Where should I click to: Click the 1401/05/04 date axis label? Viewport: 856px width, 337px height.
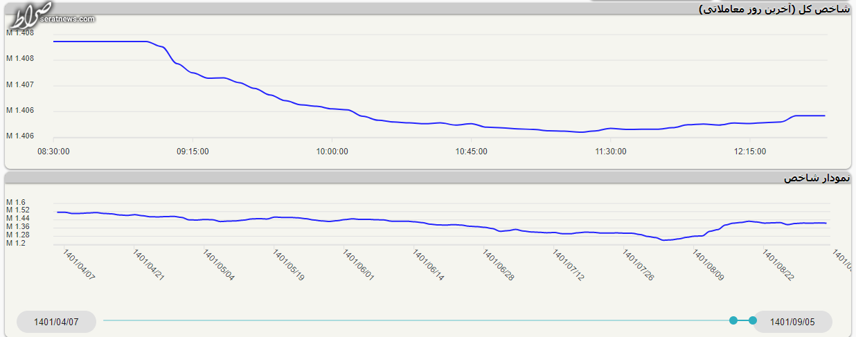tap(219, 265)
